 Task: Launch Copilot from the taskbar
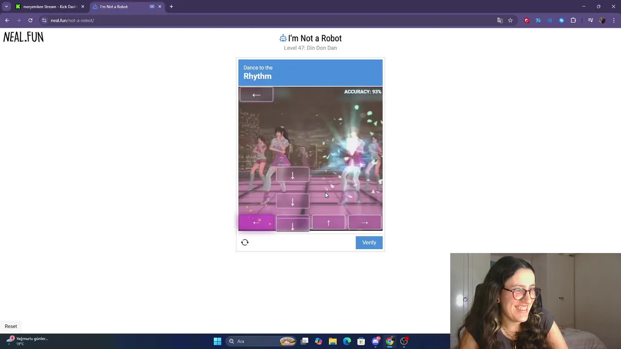tap(318, 341)
